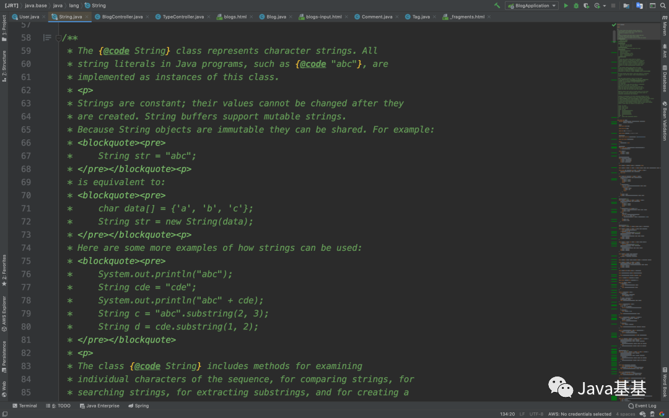Click the profiler run icon
The height and width of the screenshot is (418, 669).
[x=597, y=6]
